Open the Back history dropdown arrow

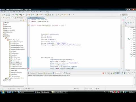[69, 15]
